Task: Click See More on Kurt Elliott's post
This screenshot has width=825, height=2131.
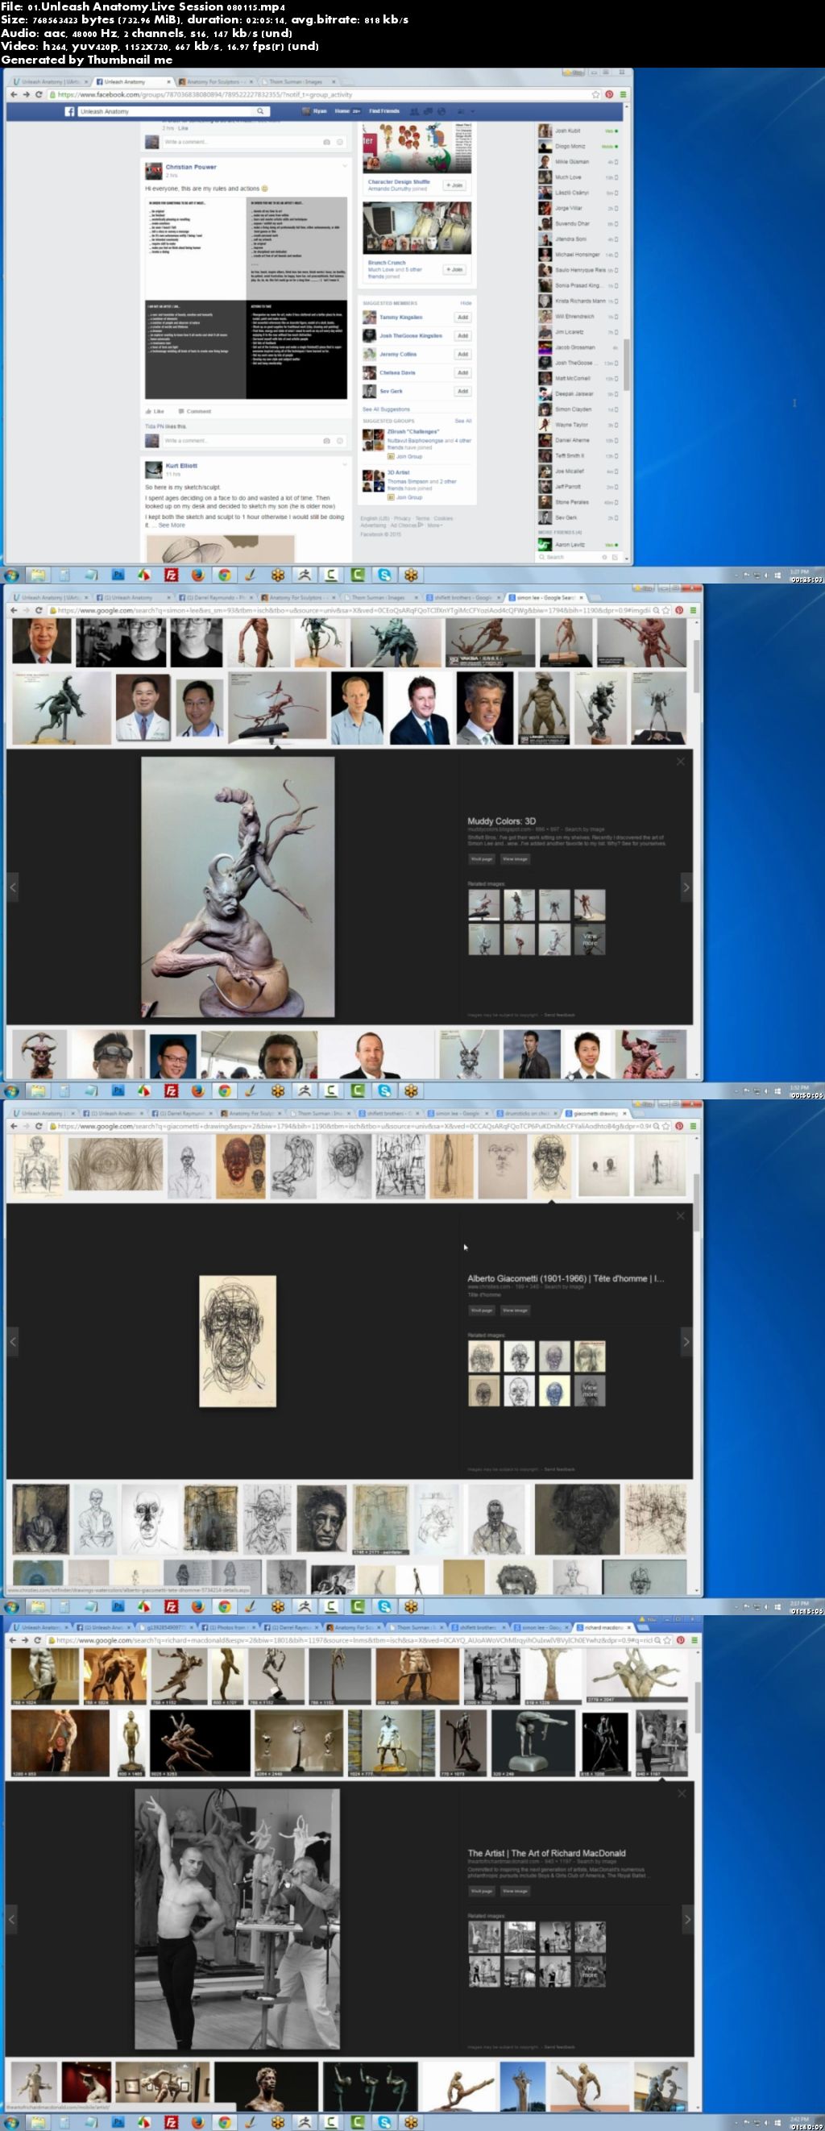Action: pyautogui.click(x=172, y=525)
